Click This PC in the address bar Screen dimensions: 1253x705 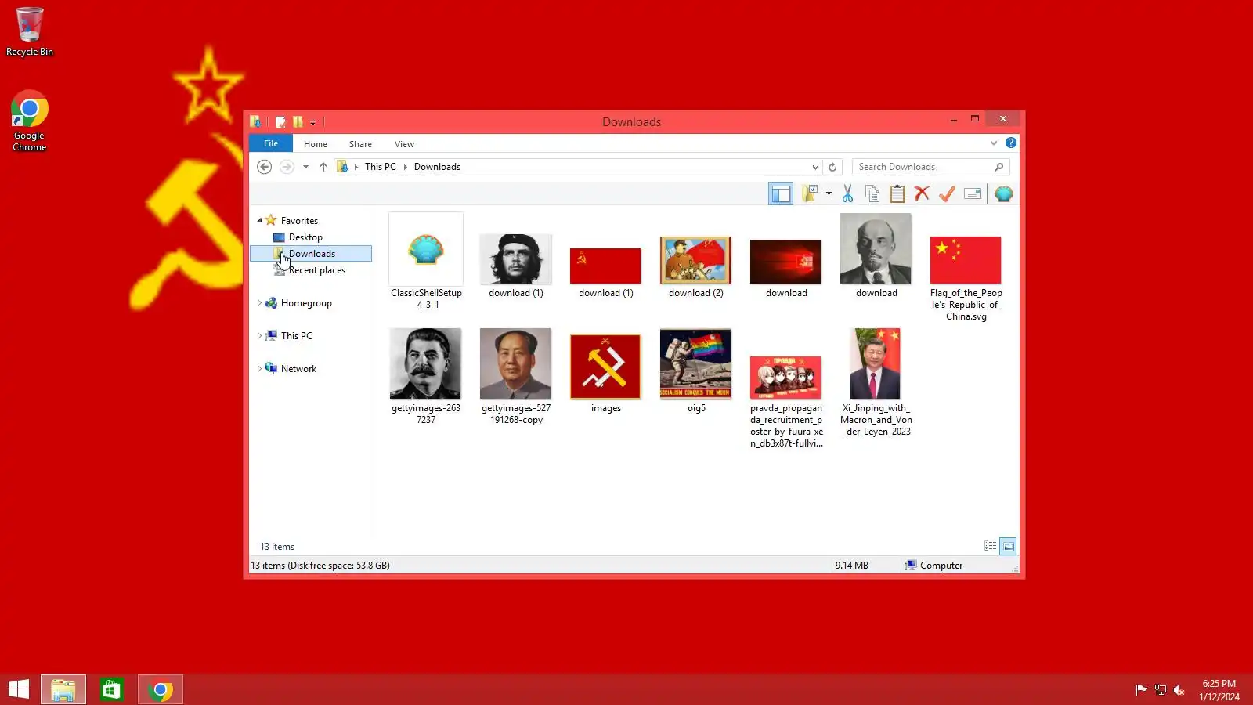click(381, 167)
